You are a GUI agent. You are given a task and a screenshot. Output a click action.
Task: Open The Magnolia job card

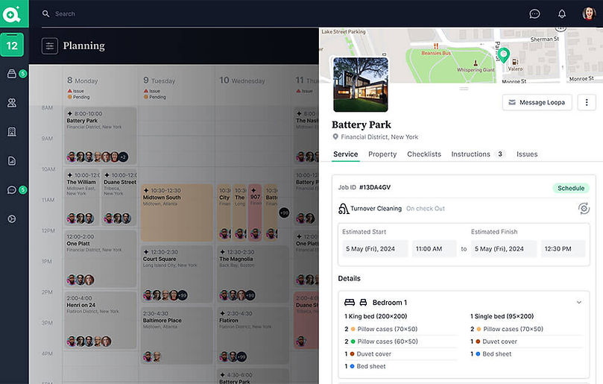[x=252, y=274]
